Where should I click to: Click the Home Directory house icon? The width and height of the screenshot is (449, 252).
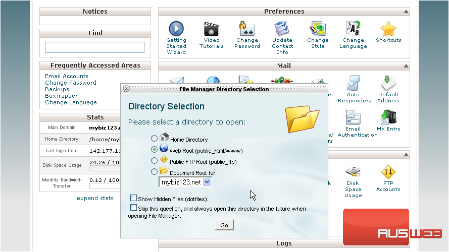[164, 137]
